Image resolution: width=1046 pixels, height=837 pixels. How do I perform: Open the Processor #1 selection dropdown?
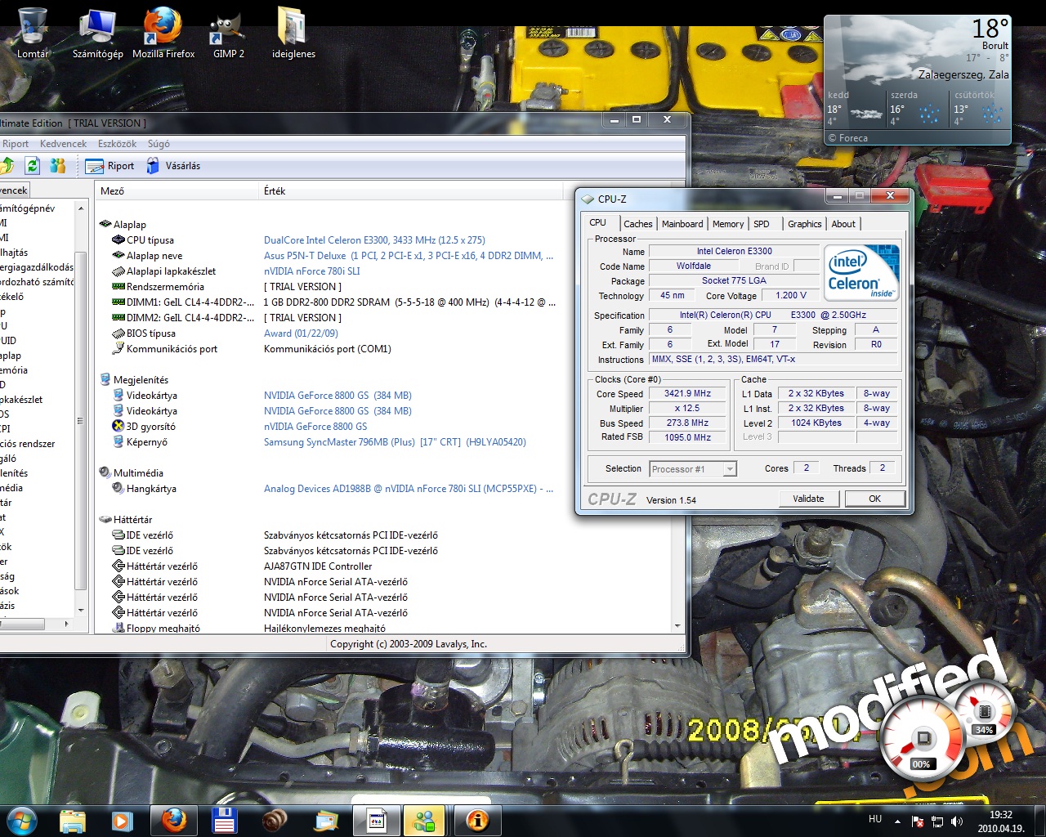pos(693,469)
